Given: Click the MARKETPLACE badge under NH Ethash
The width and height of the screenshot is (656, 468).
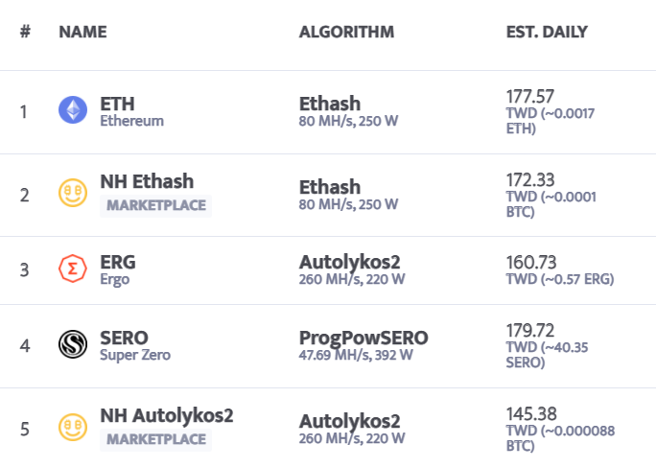Looking at the screenshot, I should [x=155, y=206].
